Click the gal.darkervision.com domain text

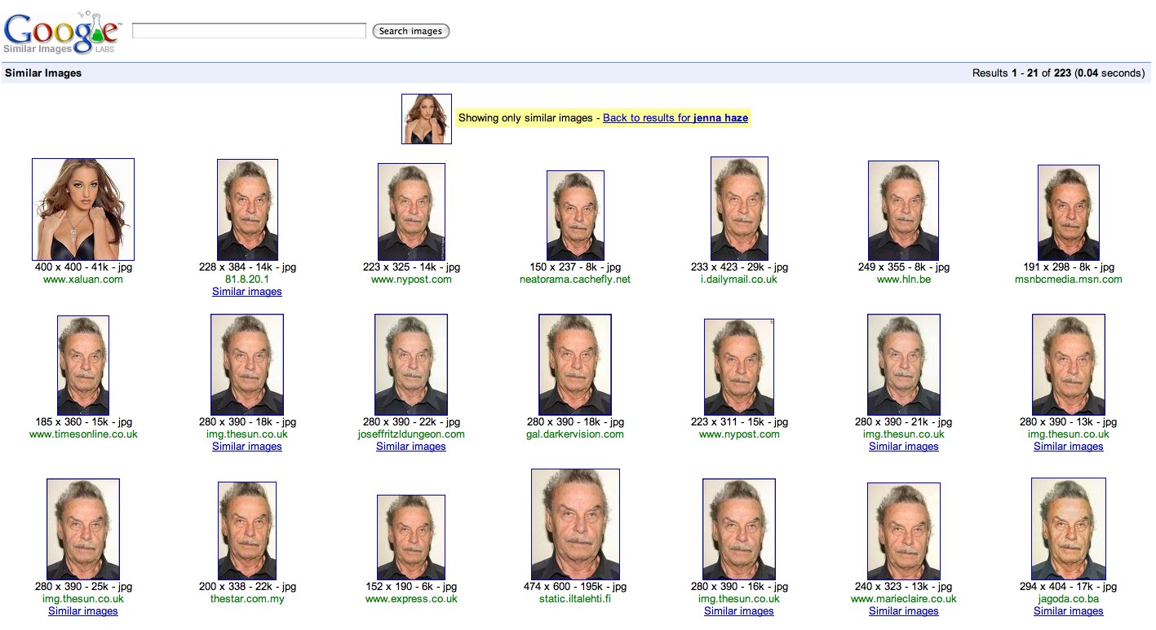point(575,434)
